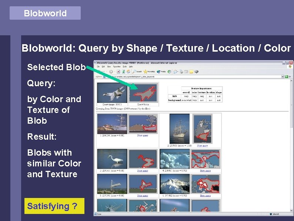Select the fighter jet query image

click(x=112, y=93)
